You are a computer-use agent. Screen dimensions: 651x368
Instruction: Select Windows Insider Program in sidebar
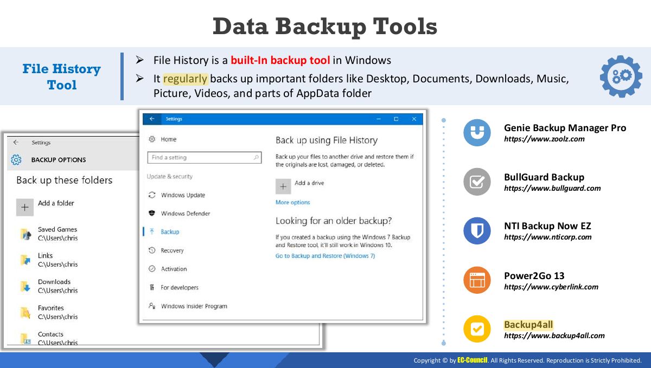point(194,306)
